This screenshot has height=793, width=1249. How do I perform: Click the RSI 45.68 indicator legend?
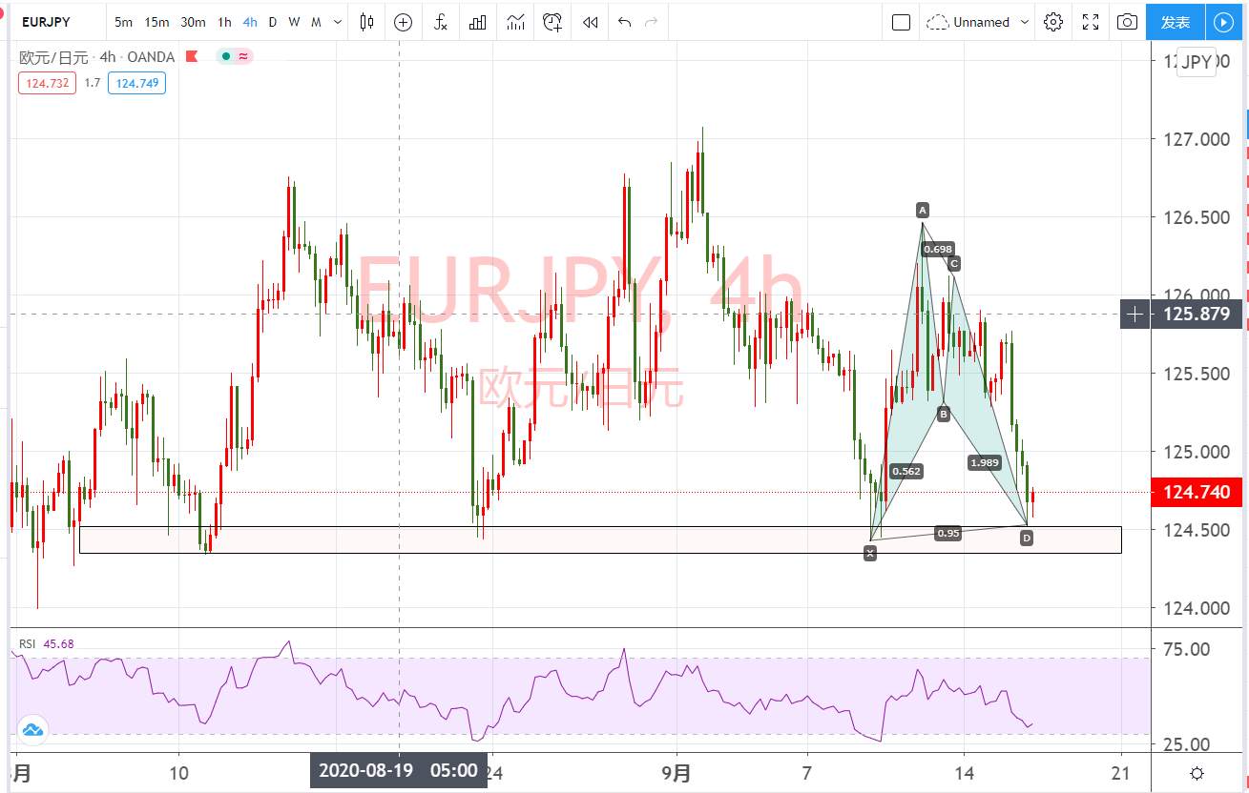(x=47, y=643)
